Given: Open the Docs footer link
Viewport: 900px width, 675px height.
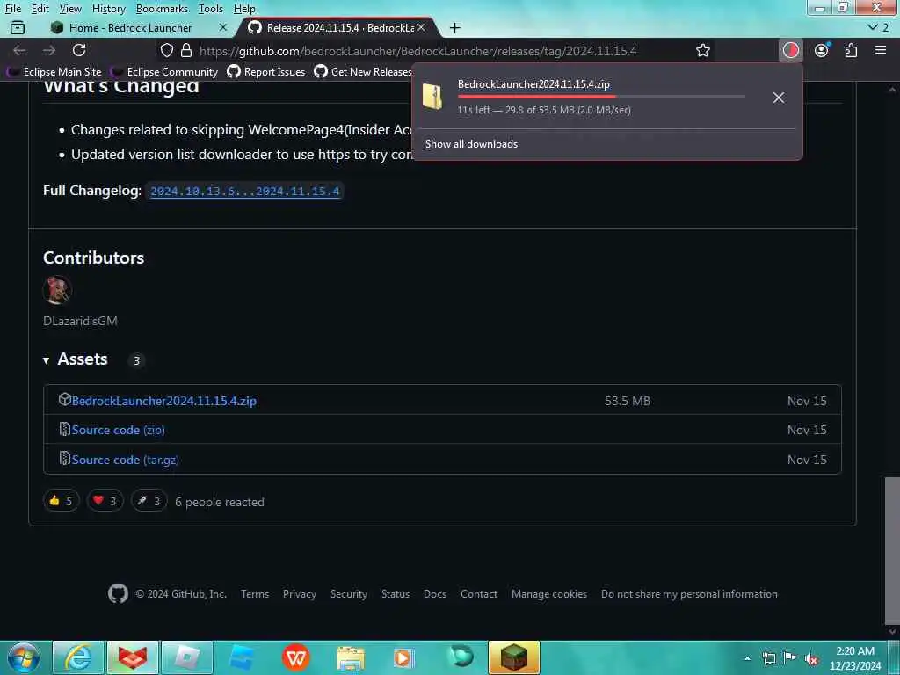Looking at the screenshot, I should click(x=435, y=594).
